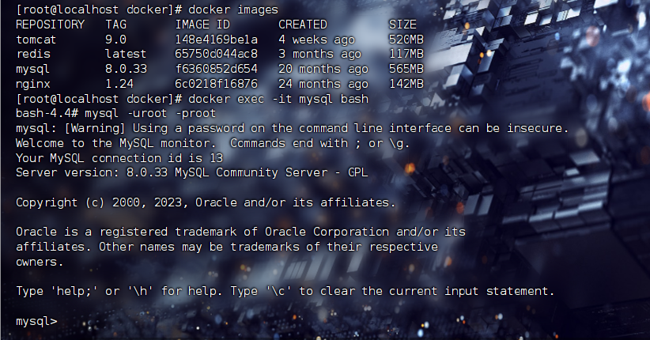Click the 'mysql -uroot -proot' command
The height and width of the screenshot is (340, 650).
click(150, 114)
